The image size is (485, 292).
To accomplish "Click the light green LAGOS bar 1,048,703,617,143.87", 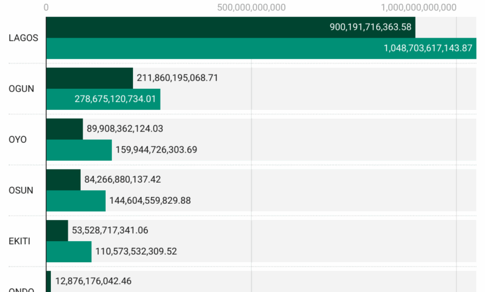I will [261, 48].
